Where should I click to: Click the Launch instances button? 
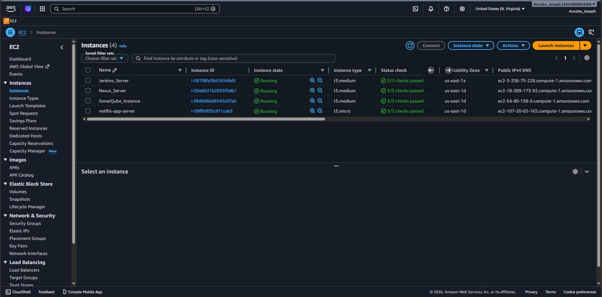pos(556,45)
